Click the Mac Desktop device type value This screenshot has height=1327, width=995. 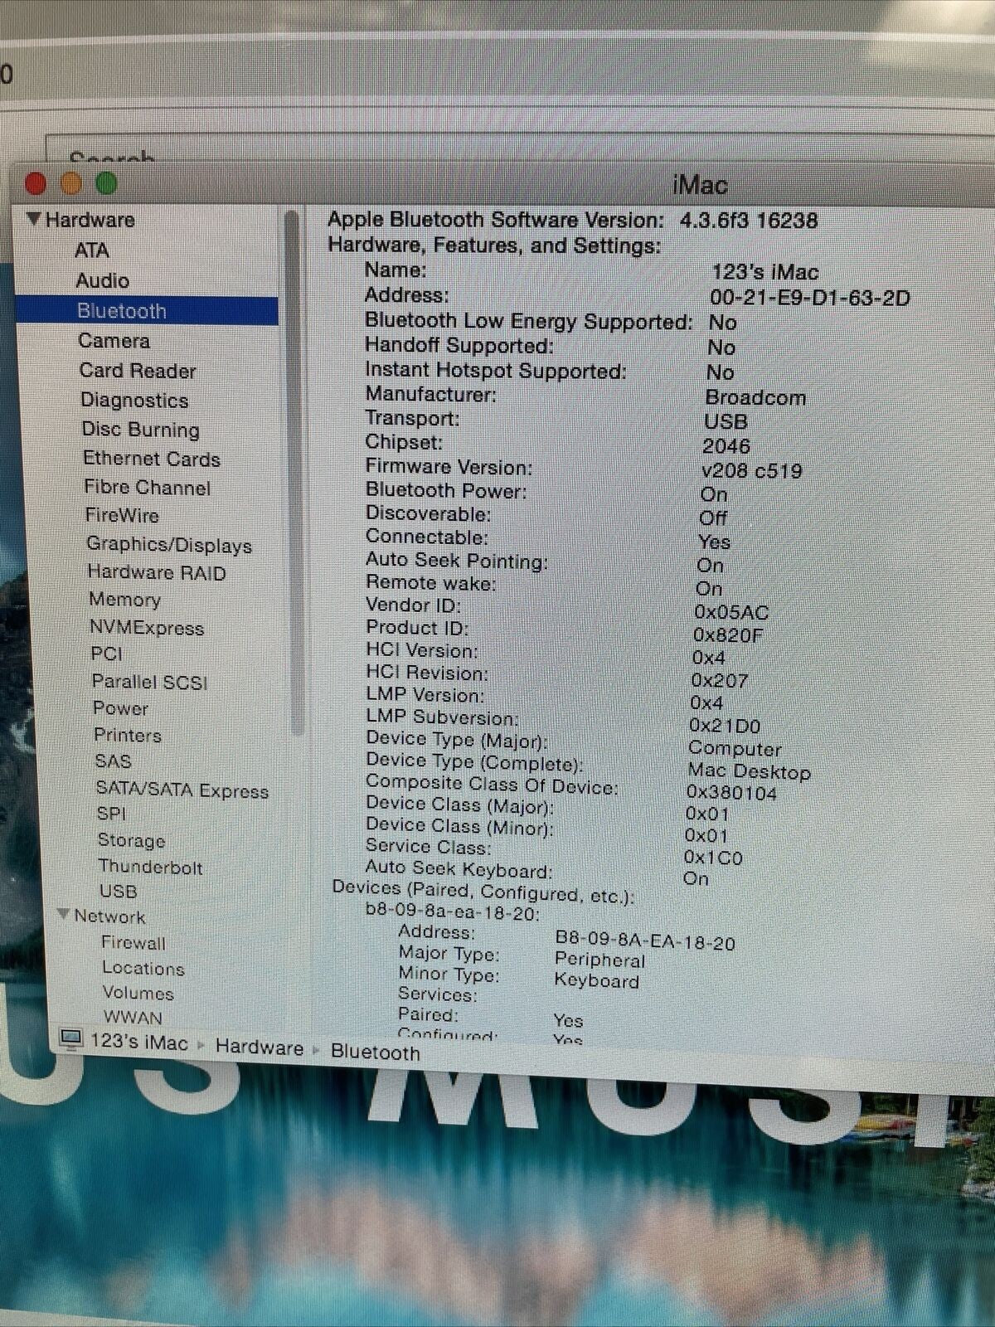(749, 771)
